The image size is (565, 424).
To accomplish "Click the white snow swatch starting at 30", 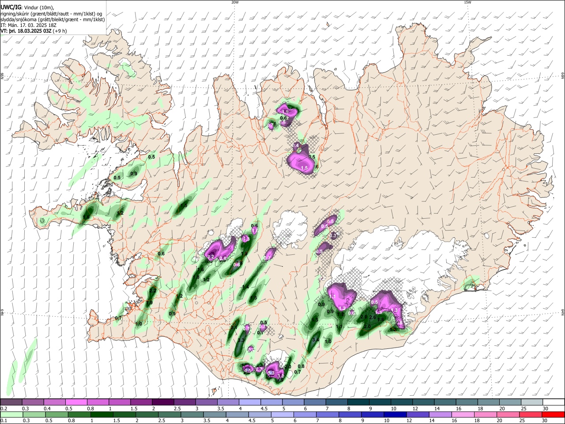I will (553, 402).
